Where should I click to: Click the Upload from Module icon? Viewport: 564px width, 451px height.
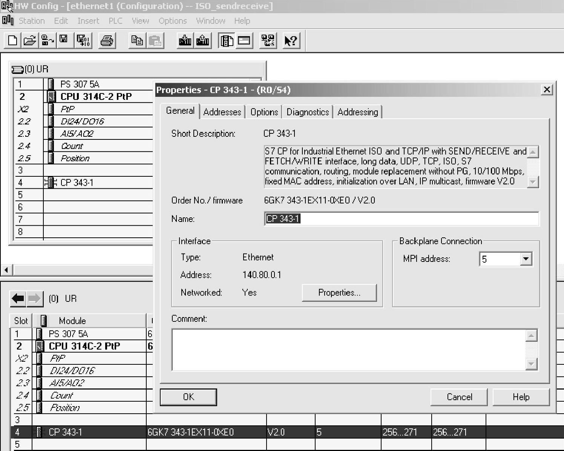(202, 40)
